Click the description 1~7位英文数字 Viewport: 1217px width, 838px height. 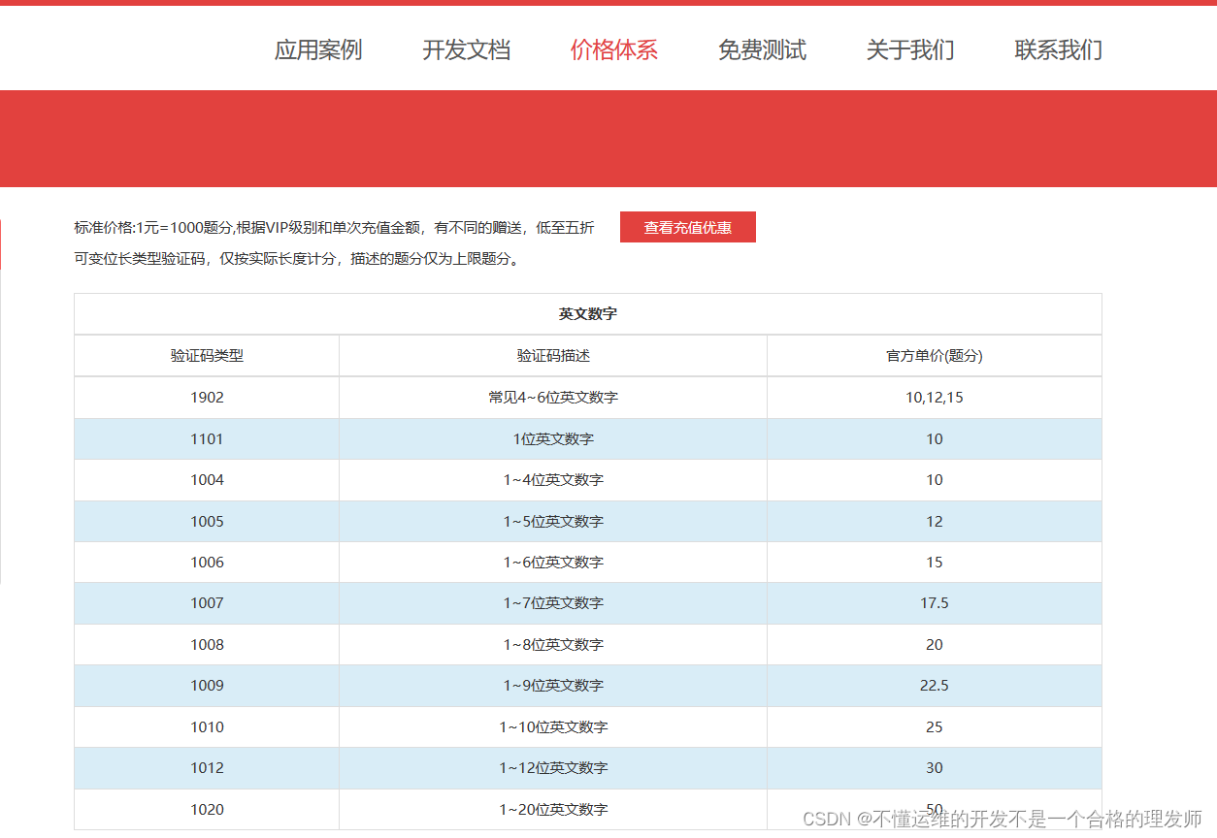click(553, 603)
